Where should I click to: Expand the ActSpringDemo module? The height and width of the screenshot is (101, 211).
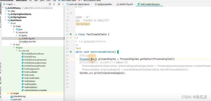pyautogui.click(x=6, y=17)
